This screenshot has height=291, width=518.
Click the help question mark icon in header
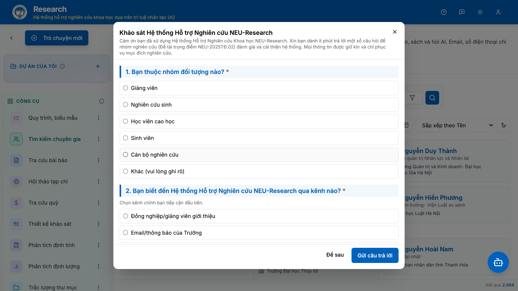coord(444,12)
